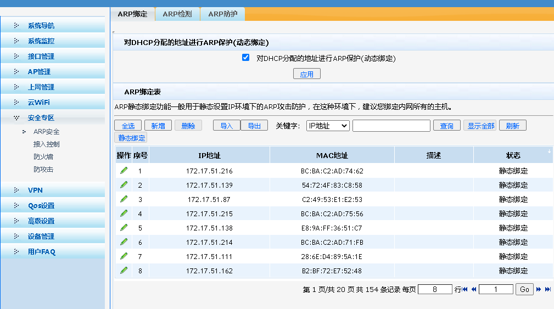Open the keyword type IP地址 dropdown
The height and width of the screenshot is (309, 554).
pyautogui.click(x=328, y=126)
